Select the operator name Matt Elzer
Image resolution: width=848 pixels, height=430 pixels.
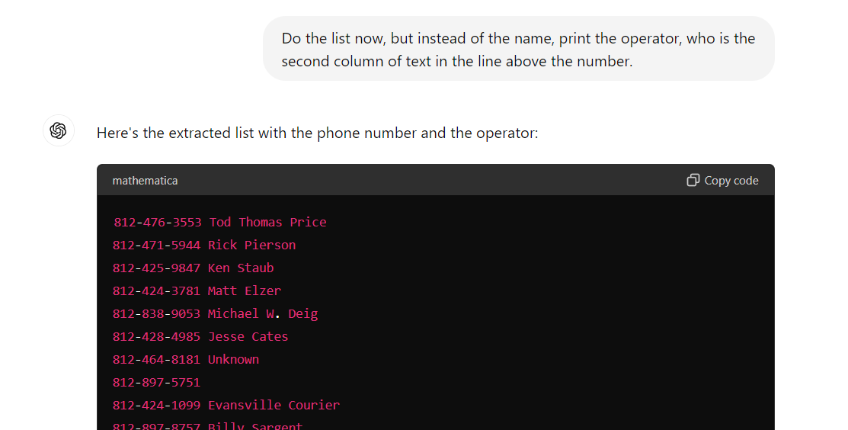click(x=245, y=291)
